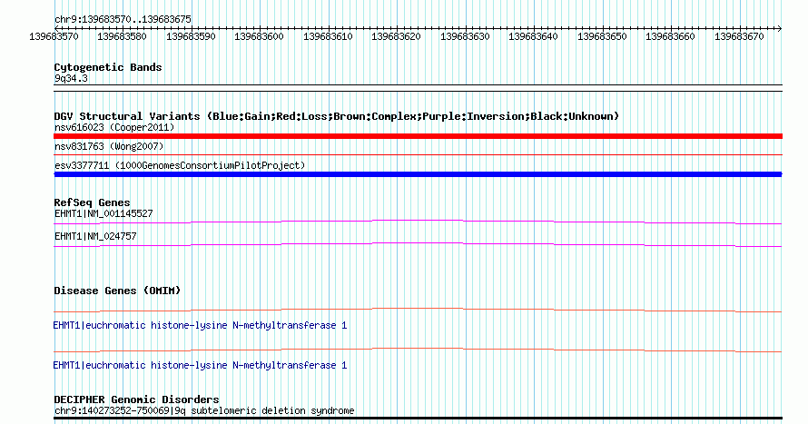Click the Disease Genes (OMIM) track title
This screenshot has height=424, width=808.
tap(117, 291)
